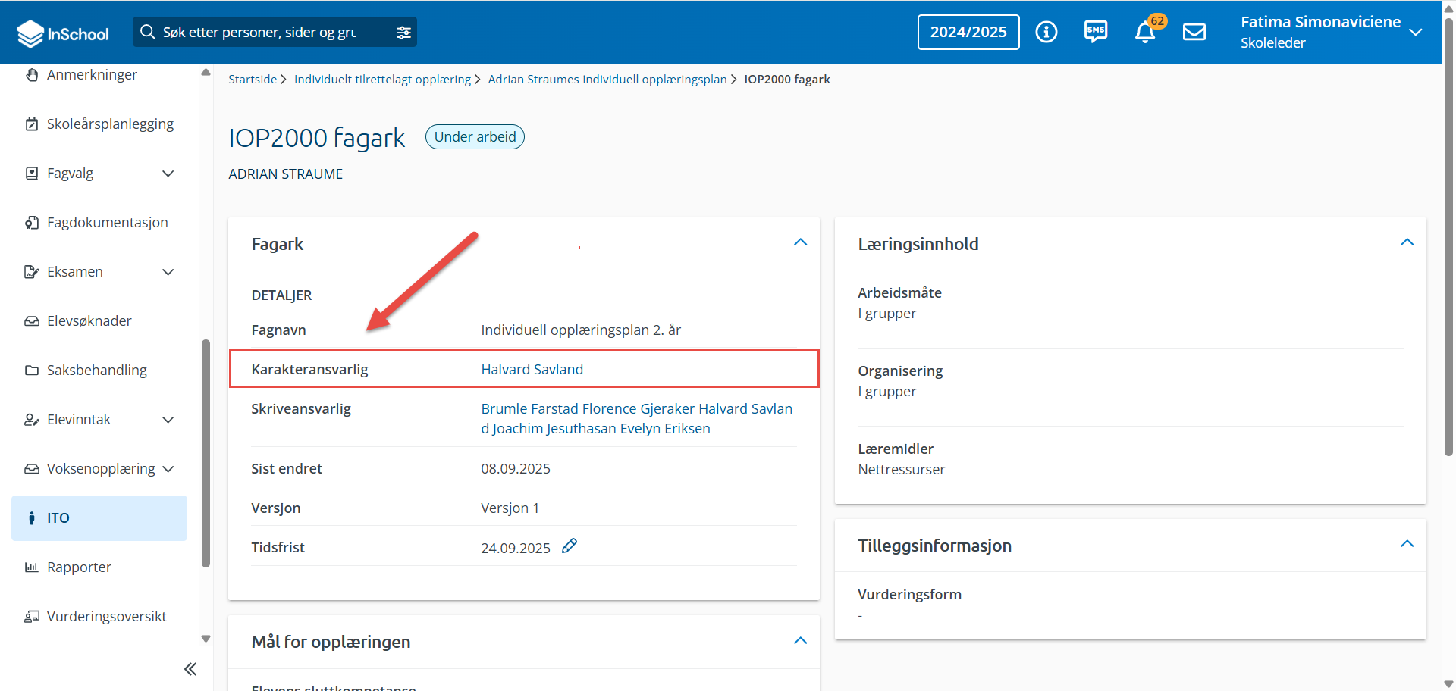
Task: Click Individuell opplæringsplan 2. år value
Action: click(581, 330)
